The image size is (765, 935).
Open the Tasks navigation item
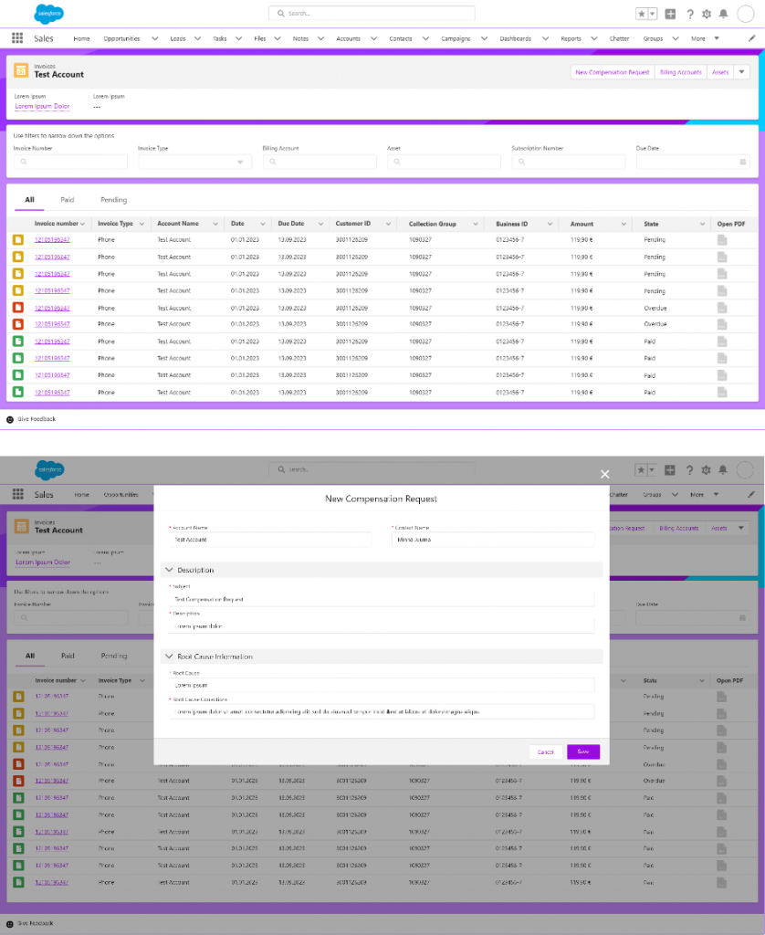(220, 38)
